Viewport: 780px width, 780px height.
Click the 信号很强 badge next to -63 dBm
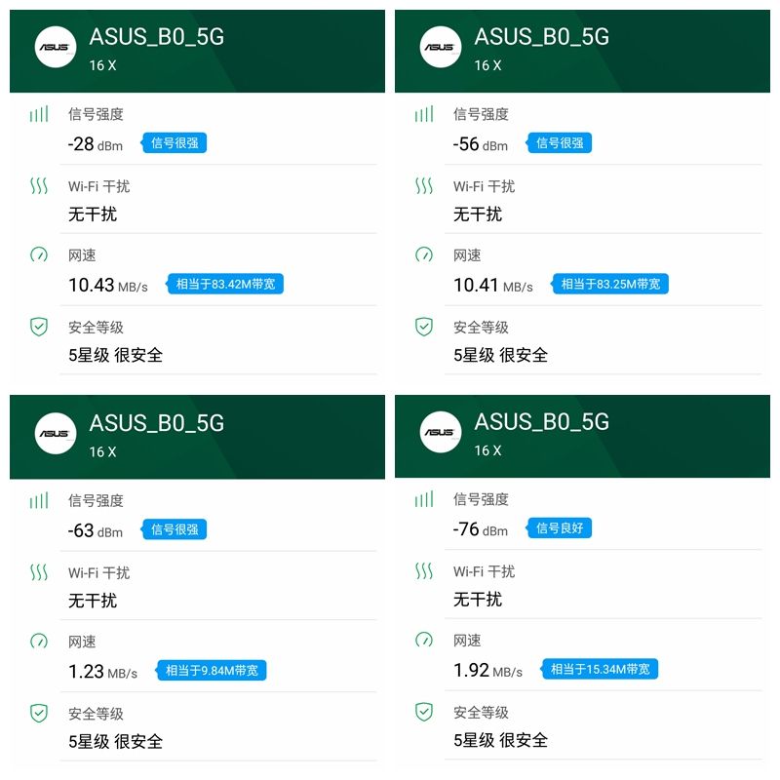click(174, 529)
